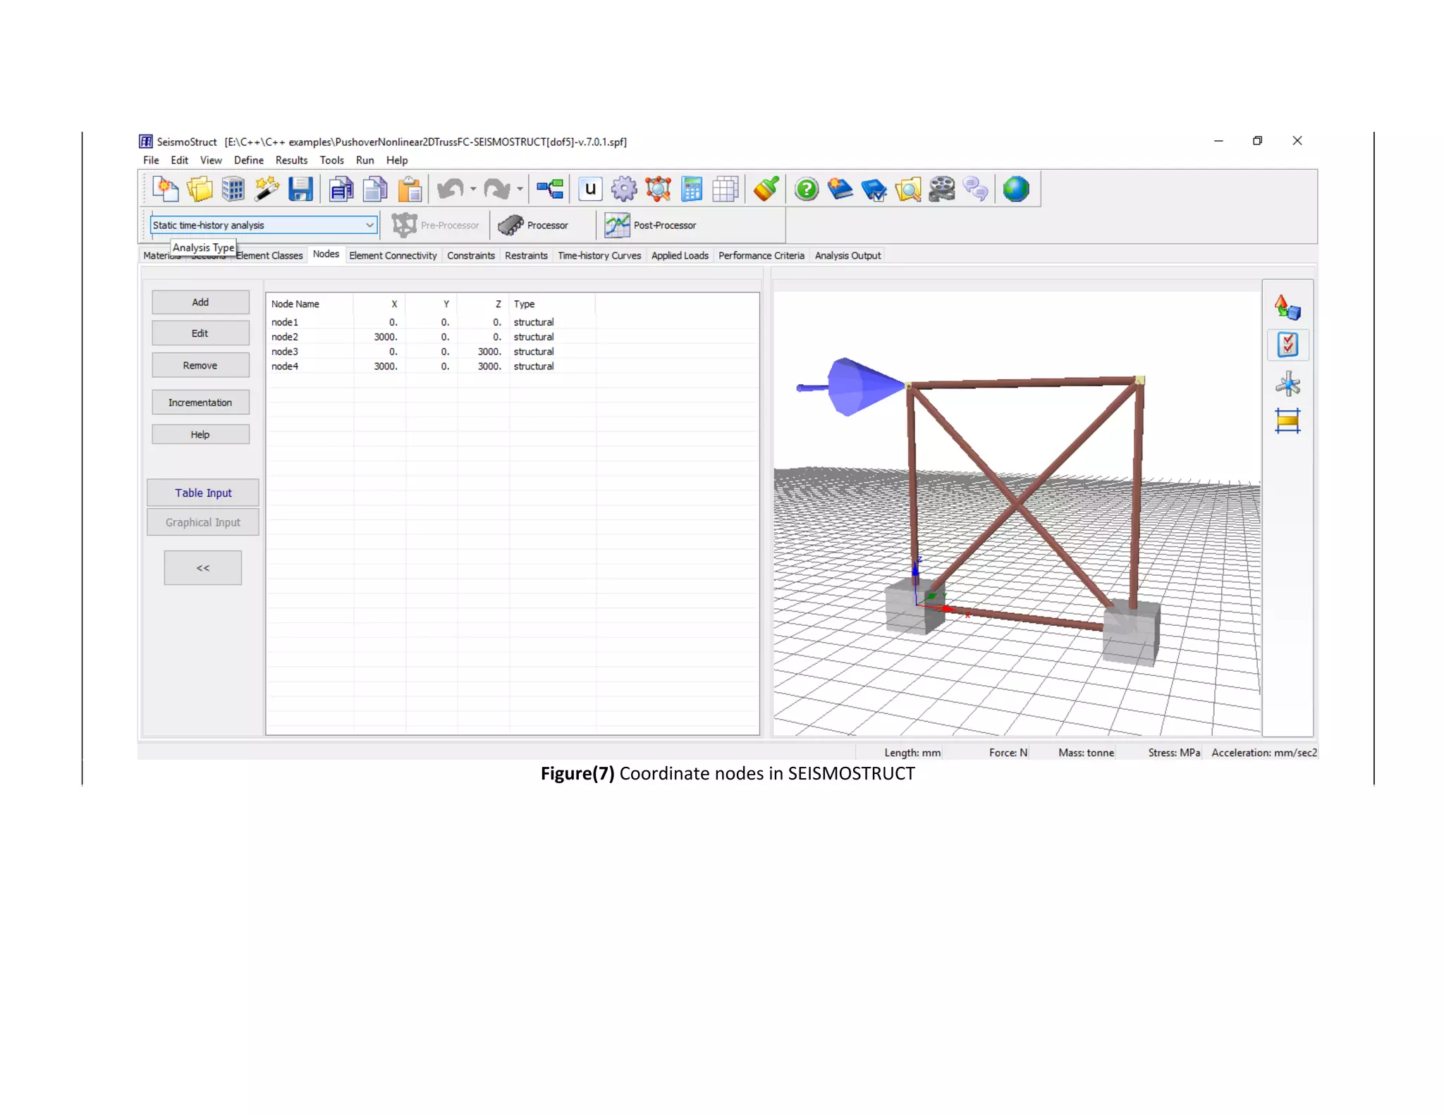Save project with floppy disk icon
Viewport: 1444px width, 1115px height.
(x=300, y=189)
